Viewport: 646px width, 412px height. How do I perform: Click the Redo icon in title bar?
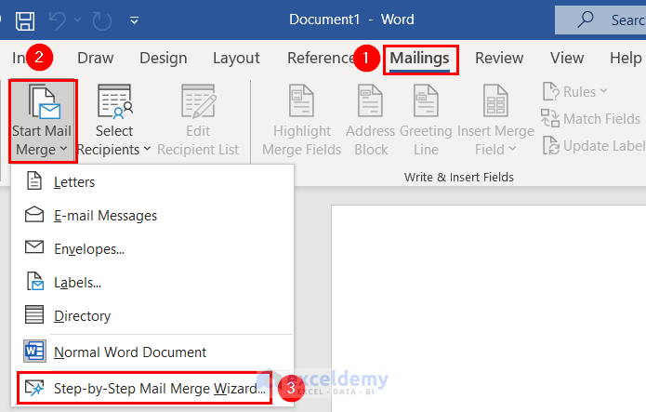tap(101, 20)
